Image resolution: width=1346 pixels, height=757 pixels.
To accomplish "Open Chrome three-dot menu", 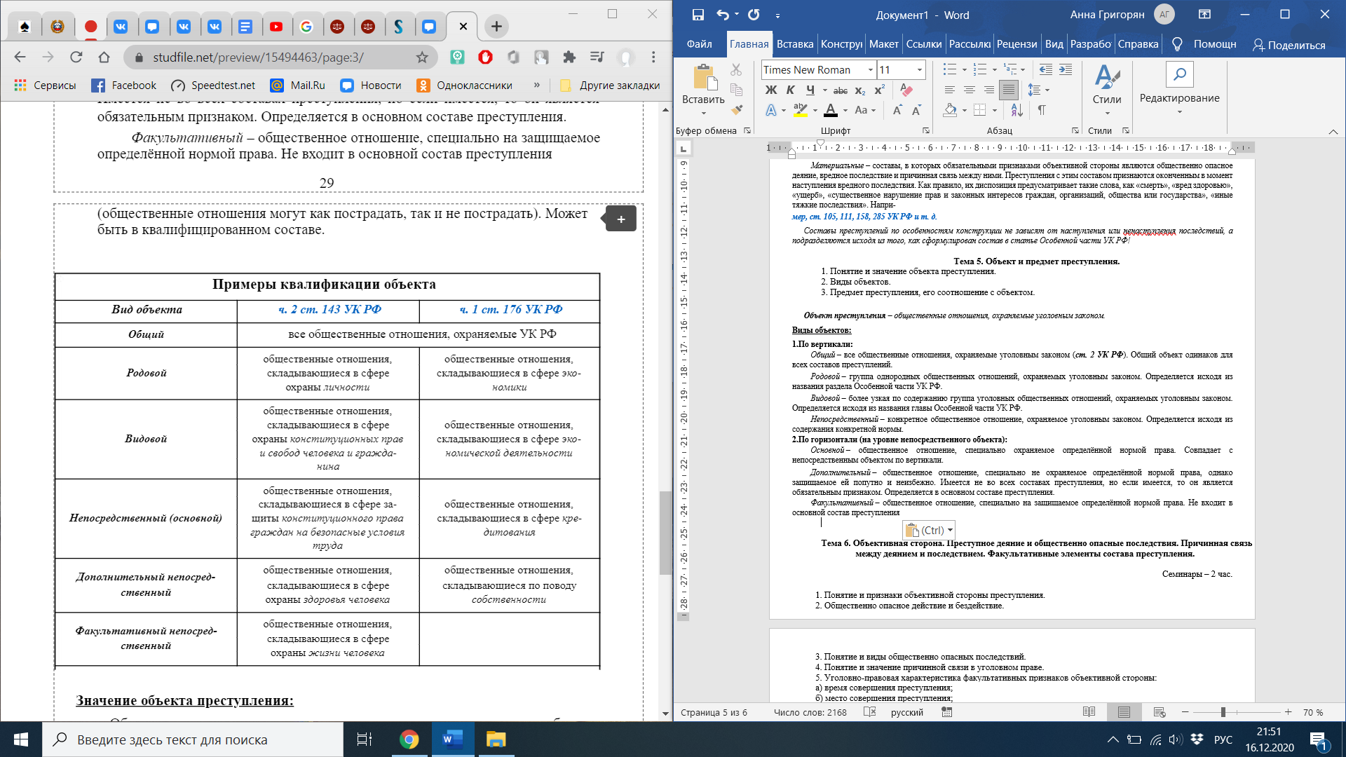I will click(653, 57).
